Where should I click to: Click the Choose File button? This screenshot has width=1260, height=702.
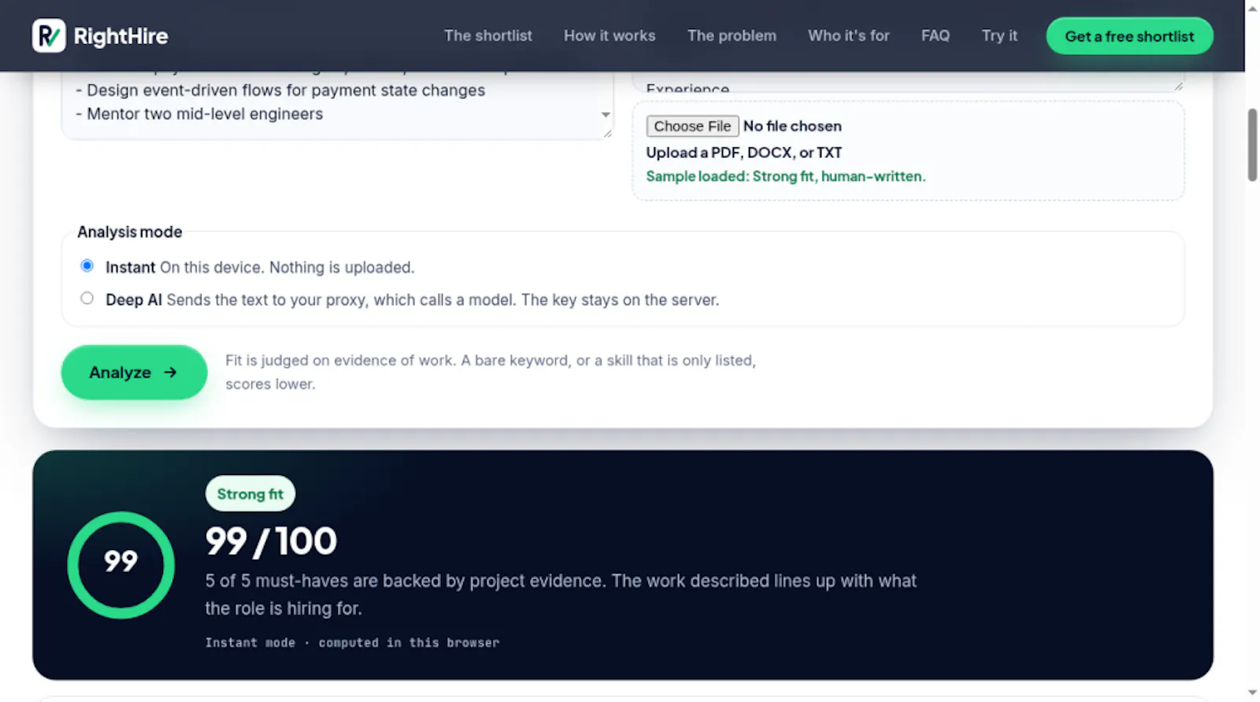692,126
